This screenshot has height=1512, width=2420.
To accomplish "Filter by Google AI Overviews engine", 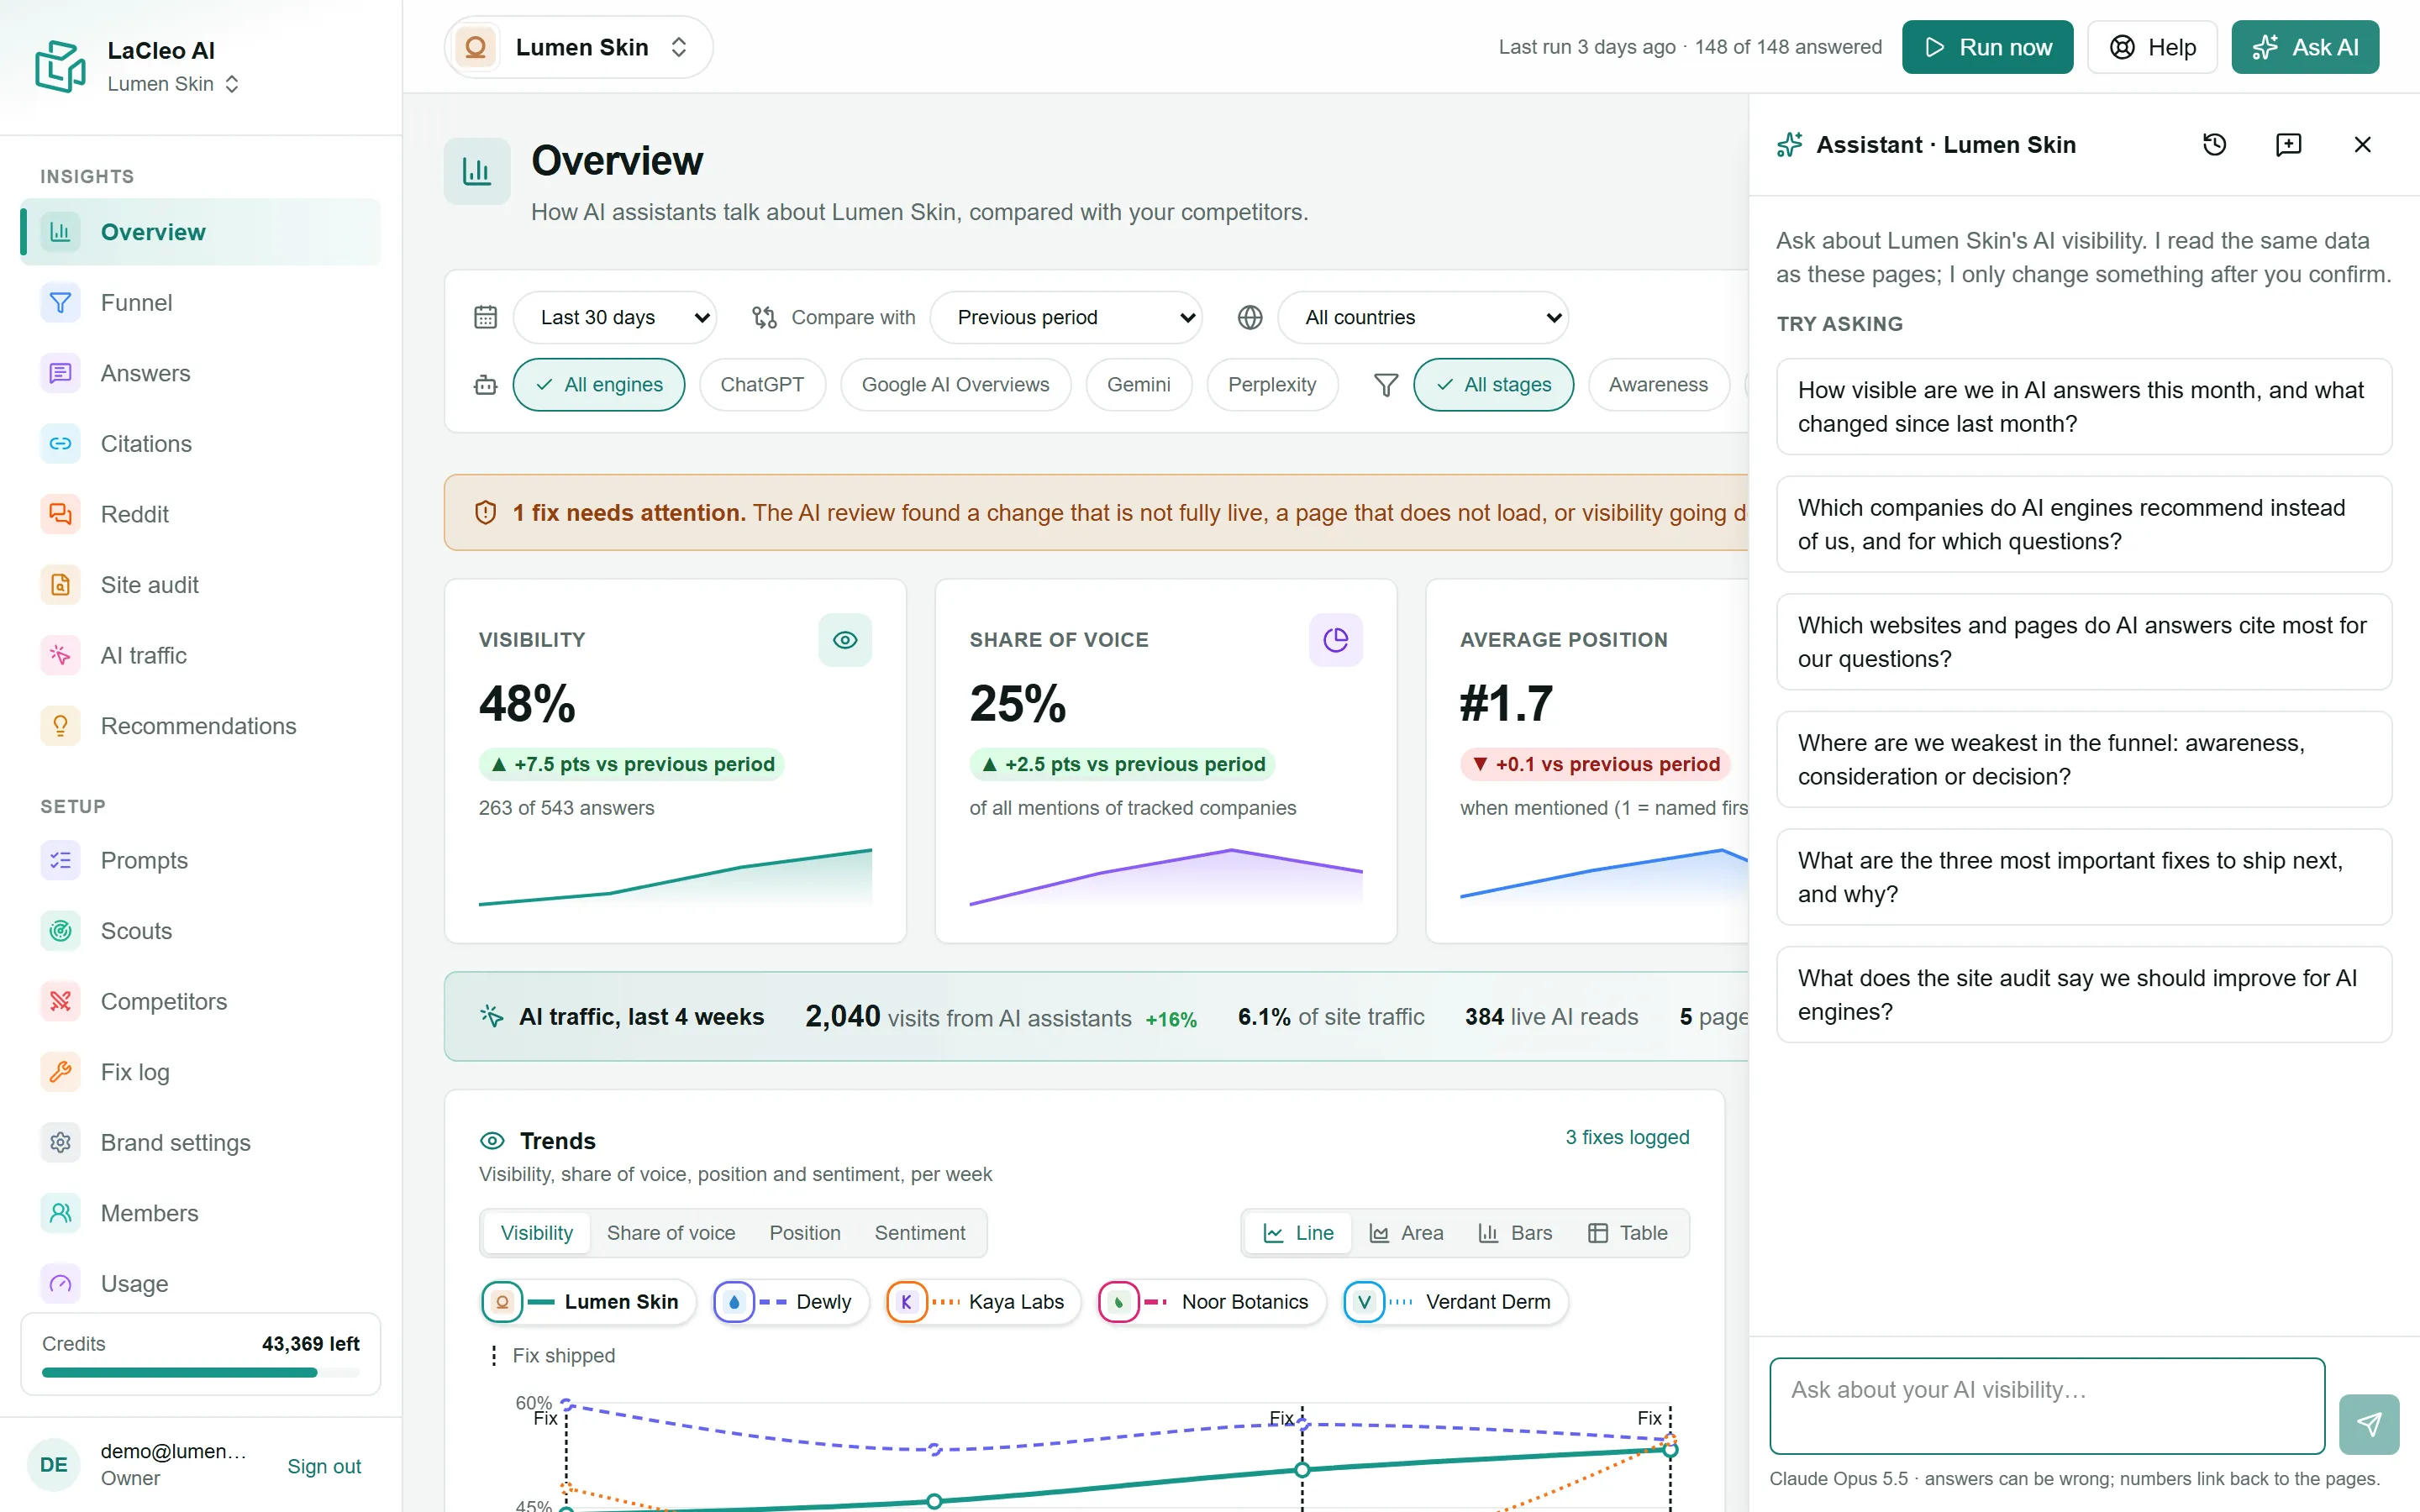I will 955,385.
